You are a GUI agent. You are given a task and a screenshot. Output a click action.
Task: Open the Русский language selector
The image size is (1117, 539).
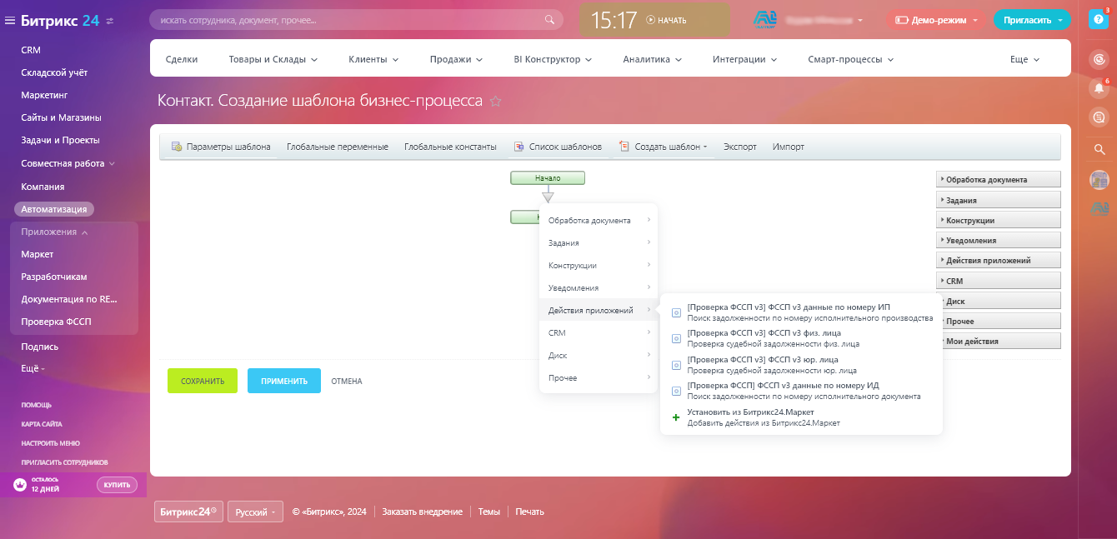tap(255, 512)
